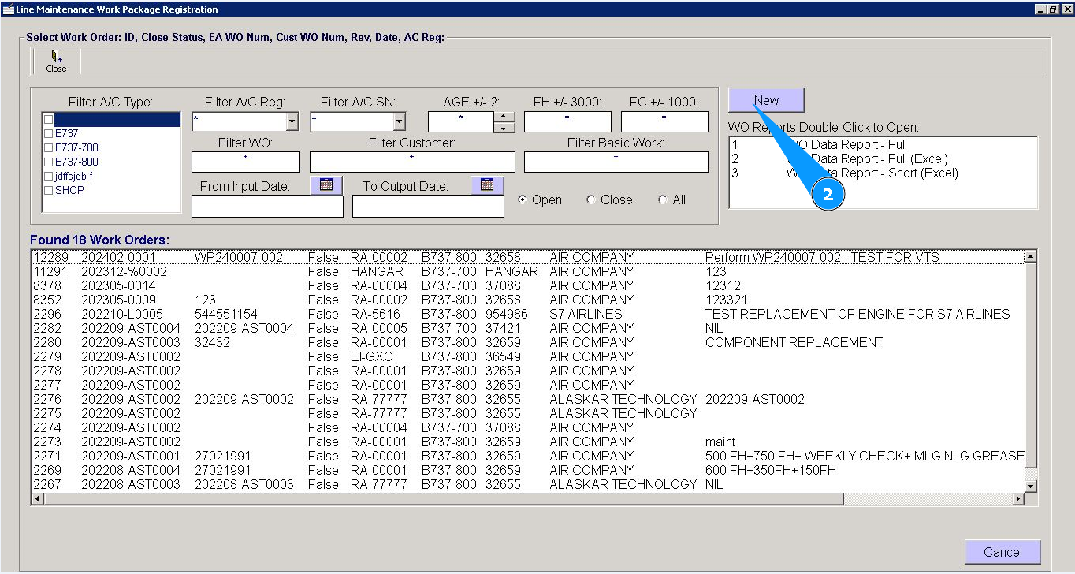The width and height of the screenshot is (1075, 574).
Task: Select the Close status radio button
Action: click(591, 200)
